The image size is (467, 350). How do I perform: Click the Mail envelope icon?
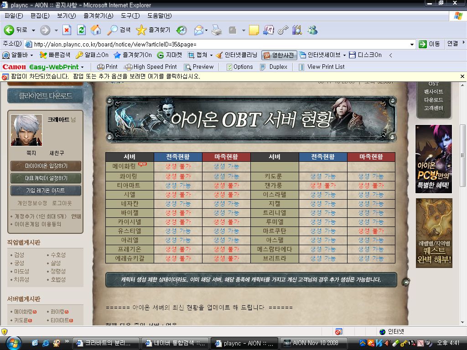(198, 30)
